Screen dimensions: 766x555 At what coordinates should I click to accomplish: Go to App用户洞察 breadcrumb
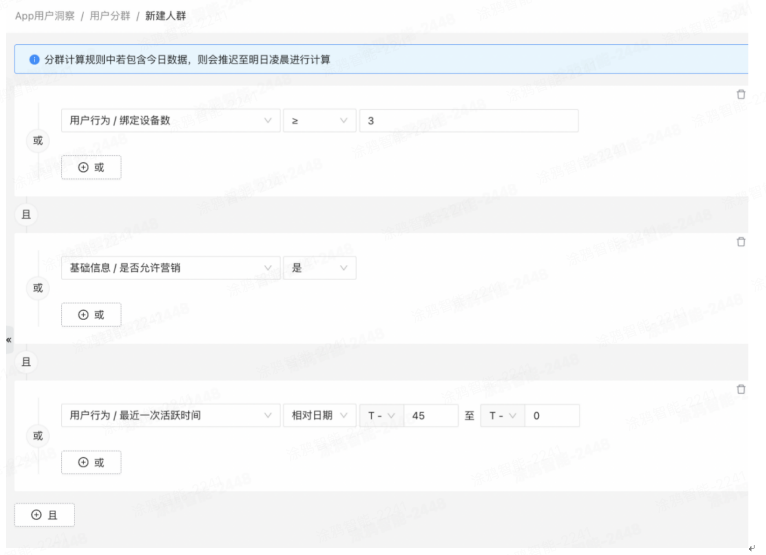[x=45, y=16]
